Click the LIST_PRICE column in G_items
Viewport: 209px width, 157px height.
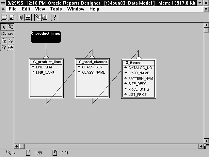(x=137, y=95)
